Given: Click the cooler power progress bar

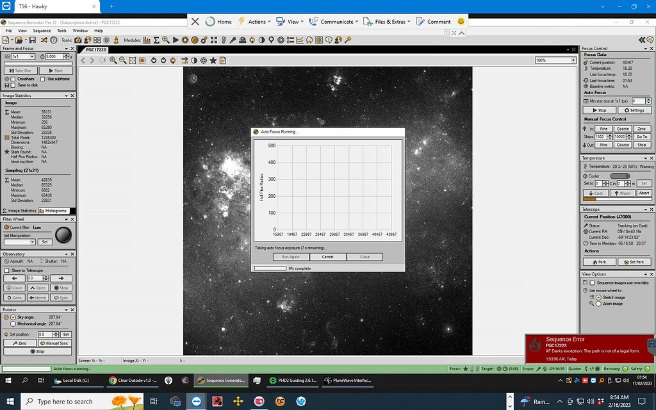Looking at the screenshot, I should (x=617, y=200).
